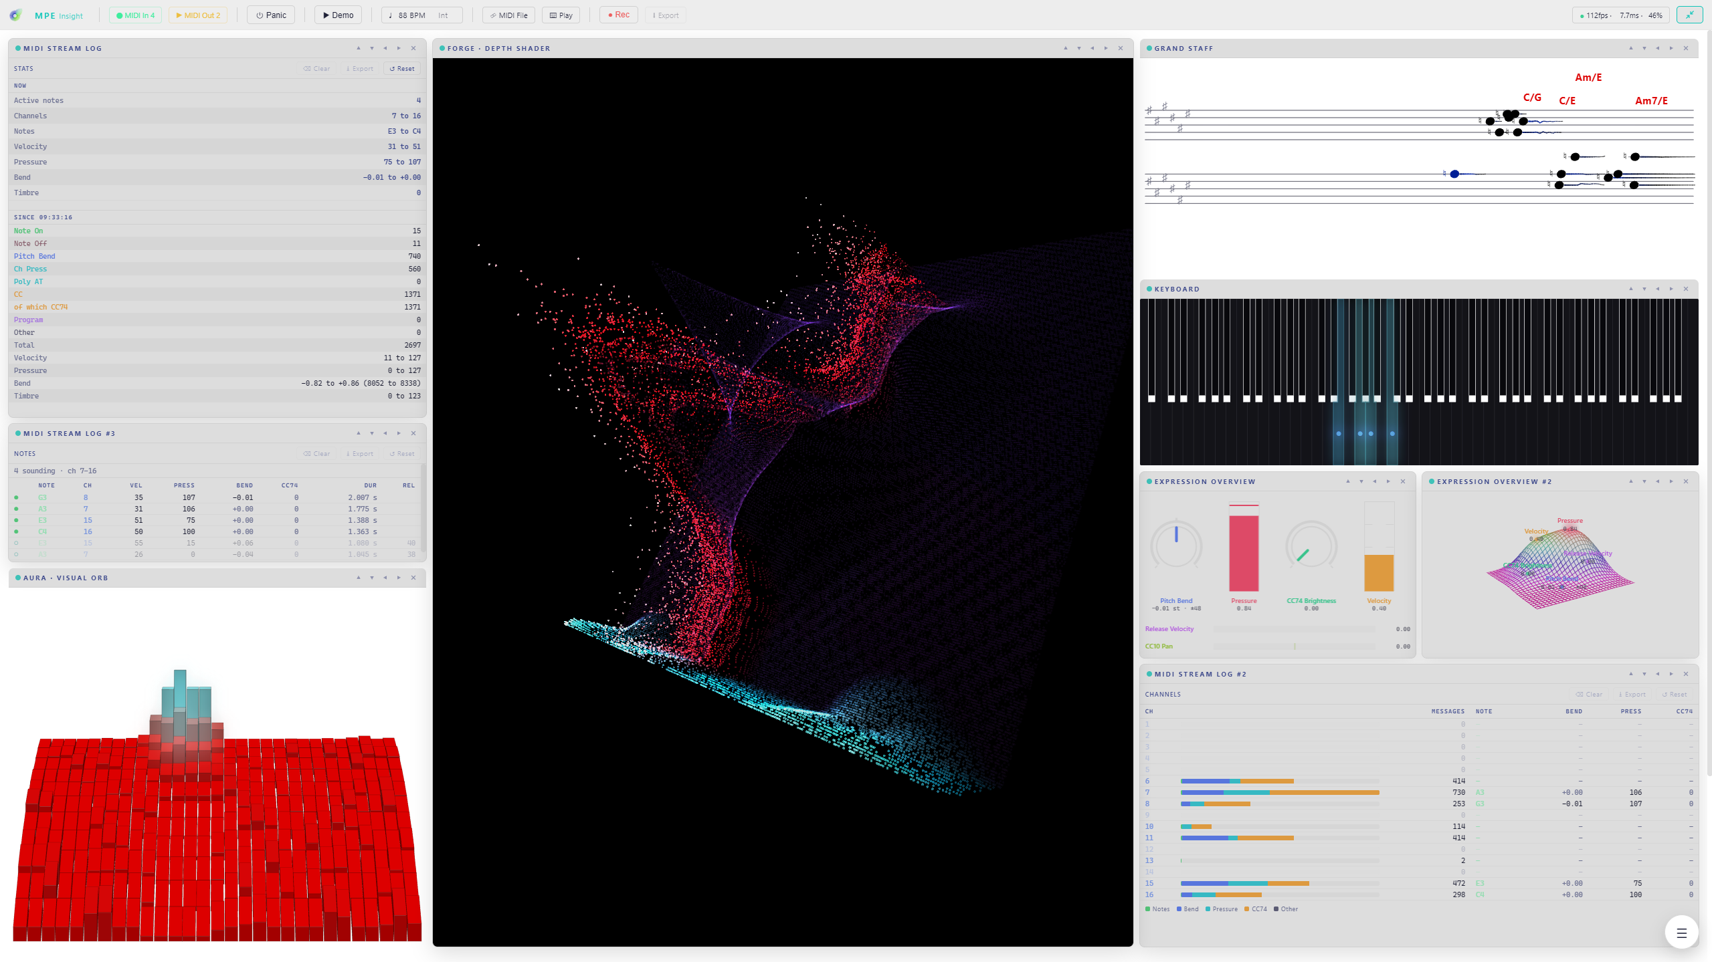This screenshot has width=1712, height=962.
Task: Select channel 7 row in Log #2
Action: pos(1418,792)
